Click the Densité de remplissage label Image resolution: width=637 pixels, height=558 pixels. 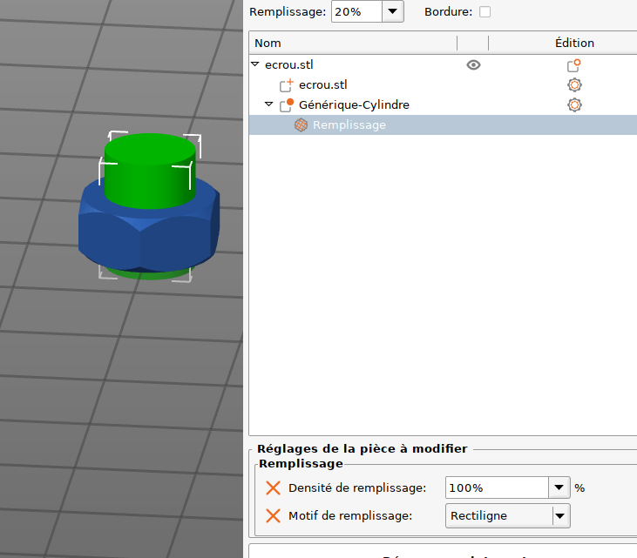click(x=357, y=487)
